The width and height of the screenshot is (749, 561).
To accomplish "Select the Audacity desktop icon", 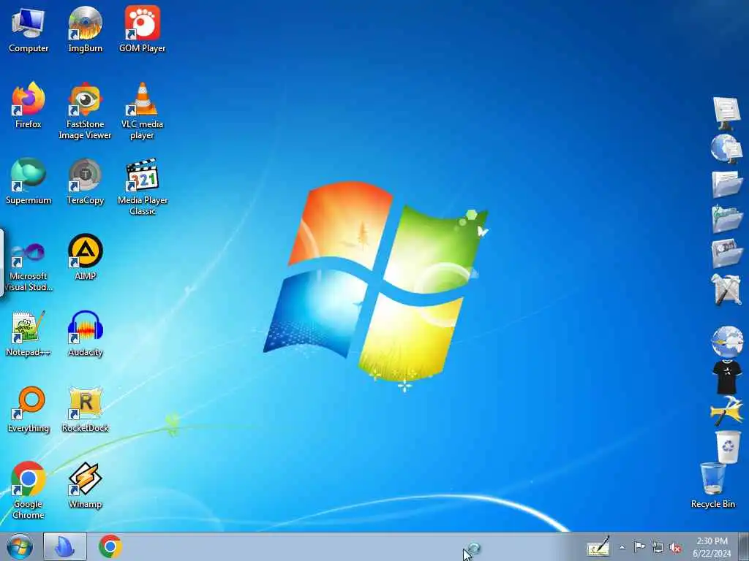I will tap(85, 333).
